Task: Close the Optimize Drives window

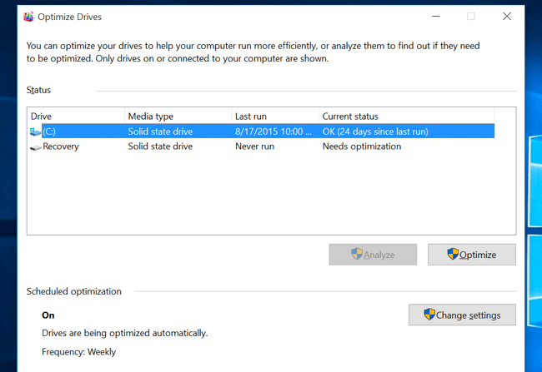Action: point(506,17)
